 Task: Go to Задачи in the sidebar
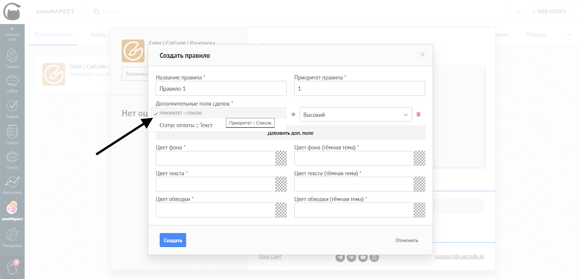coord(12,108)
